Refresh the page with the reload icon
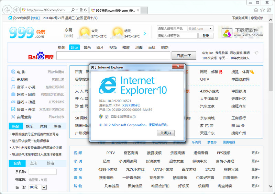The image size is (275, 194). click(x=85, y=10)
